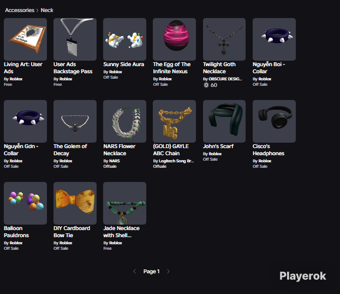
Task: Open the John's Scarf title link
Action: coord(218,146)
